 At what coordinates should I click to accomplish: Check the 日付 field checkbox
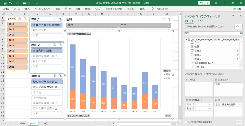coord(192,42)
